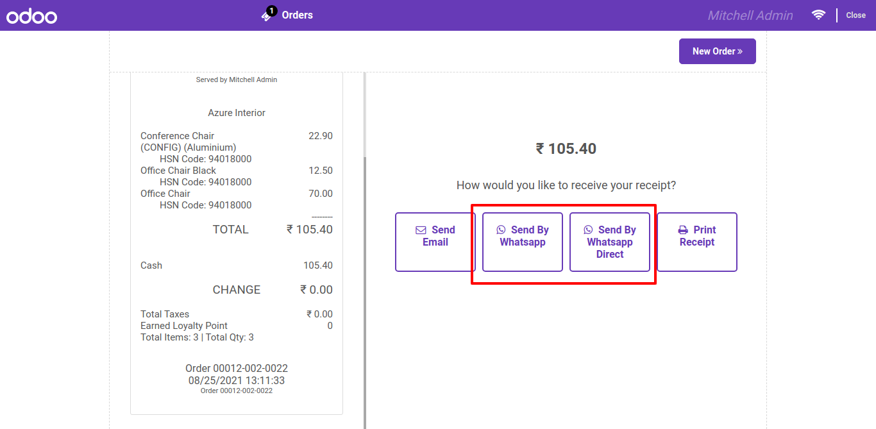
Task: Click the Send By Whatsapp Direct button
Action: 610,242
